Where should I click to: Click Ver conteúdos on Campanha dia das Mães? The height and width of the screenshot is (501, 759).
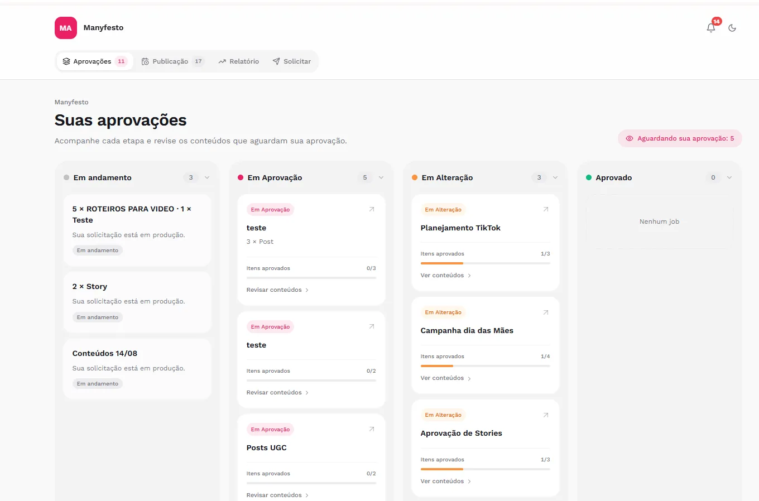tap(446, 378)
